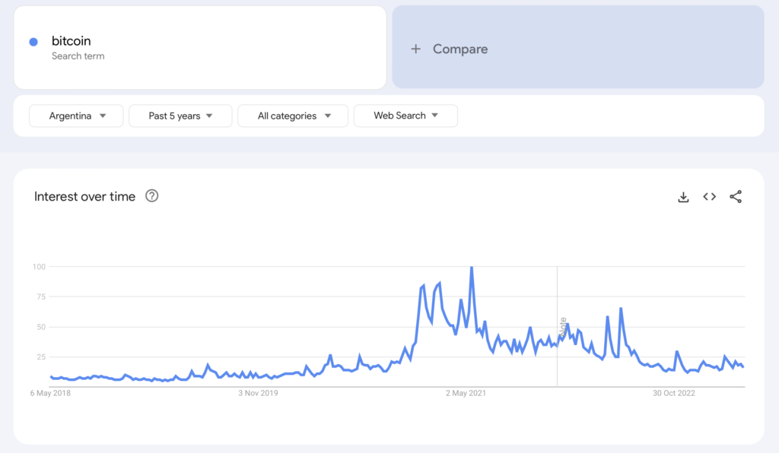Open the embed code icon

click(709, 197)
